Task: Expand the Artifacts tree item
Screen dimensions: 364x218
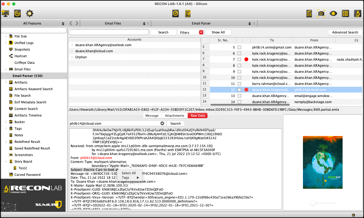Action: 6,83
